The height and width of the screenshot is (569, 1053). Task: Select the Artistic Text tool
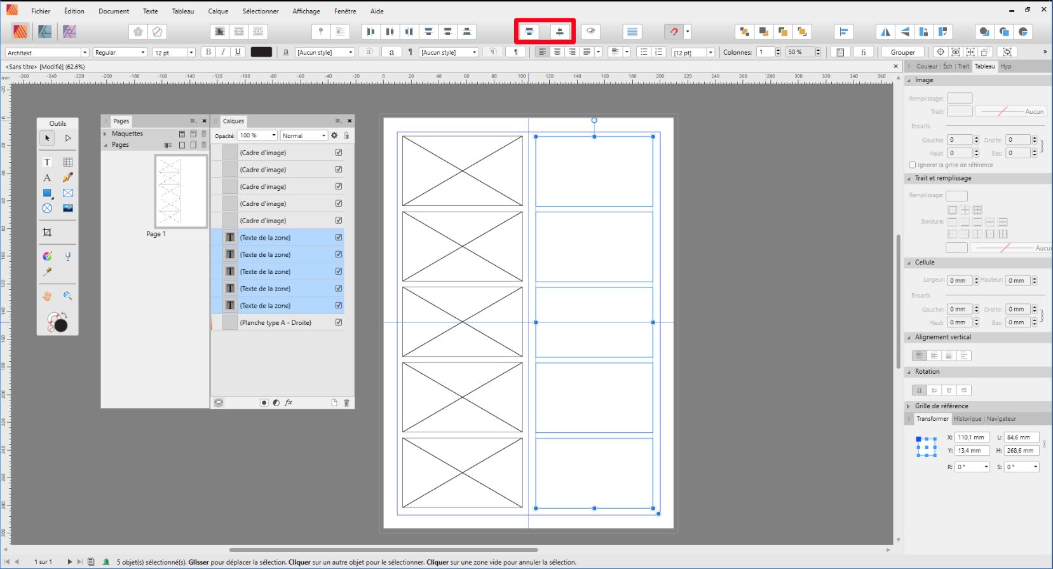[47, 178]
